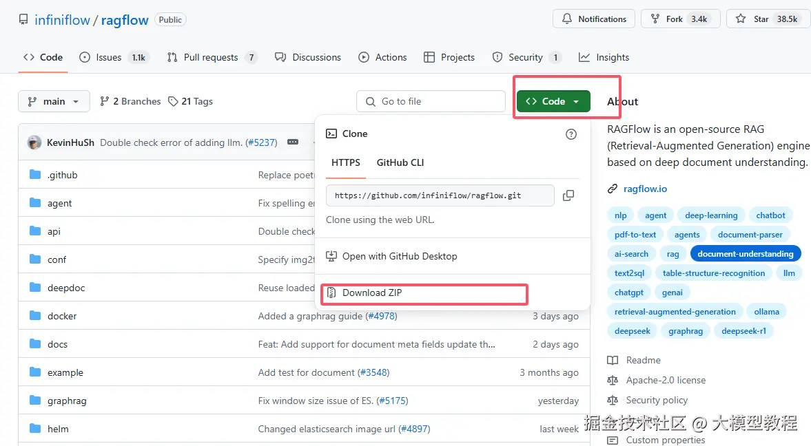Click the Go to file search field

click(431, 101)
